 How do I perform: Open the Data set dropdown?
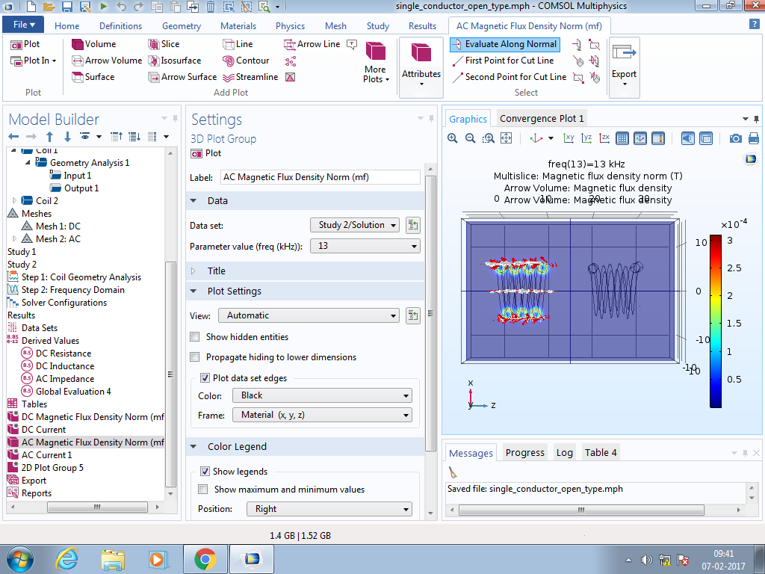coord(355,225)
